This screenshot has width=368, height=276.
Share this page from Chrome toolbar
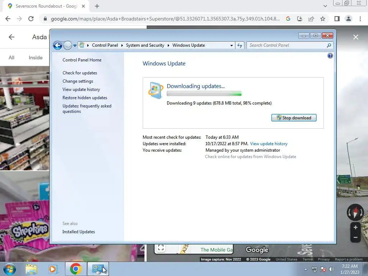coord(311,19)
